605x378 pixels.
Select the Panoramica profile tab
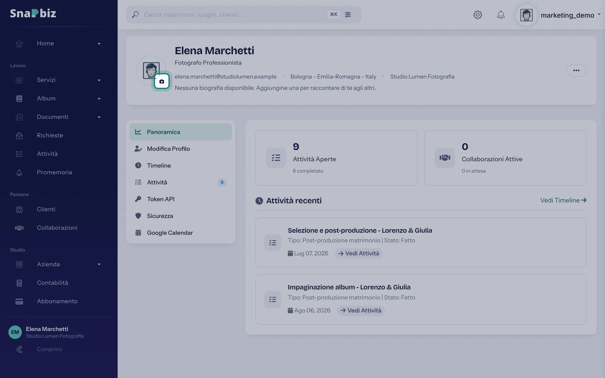[180, 132]
